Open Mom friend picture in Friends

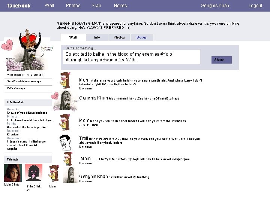54,173
